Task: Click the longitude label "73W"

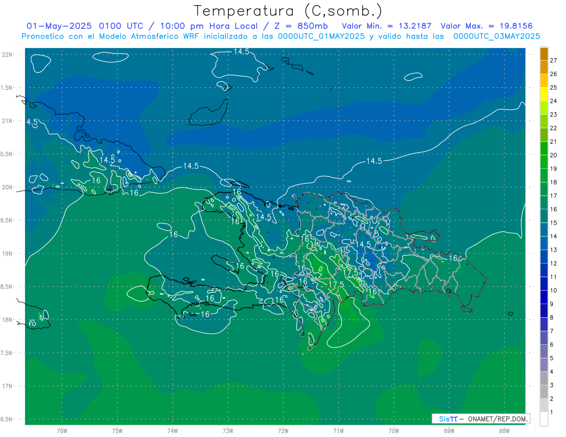Action: pos(228,431)
